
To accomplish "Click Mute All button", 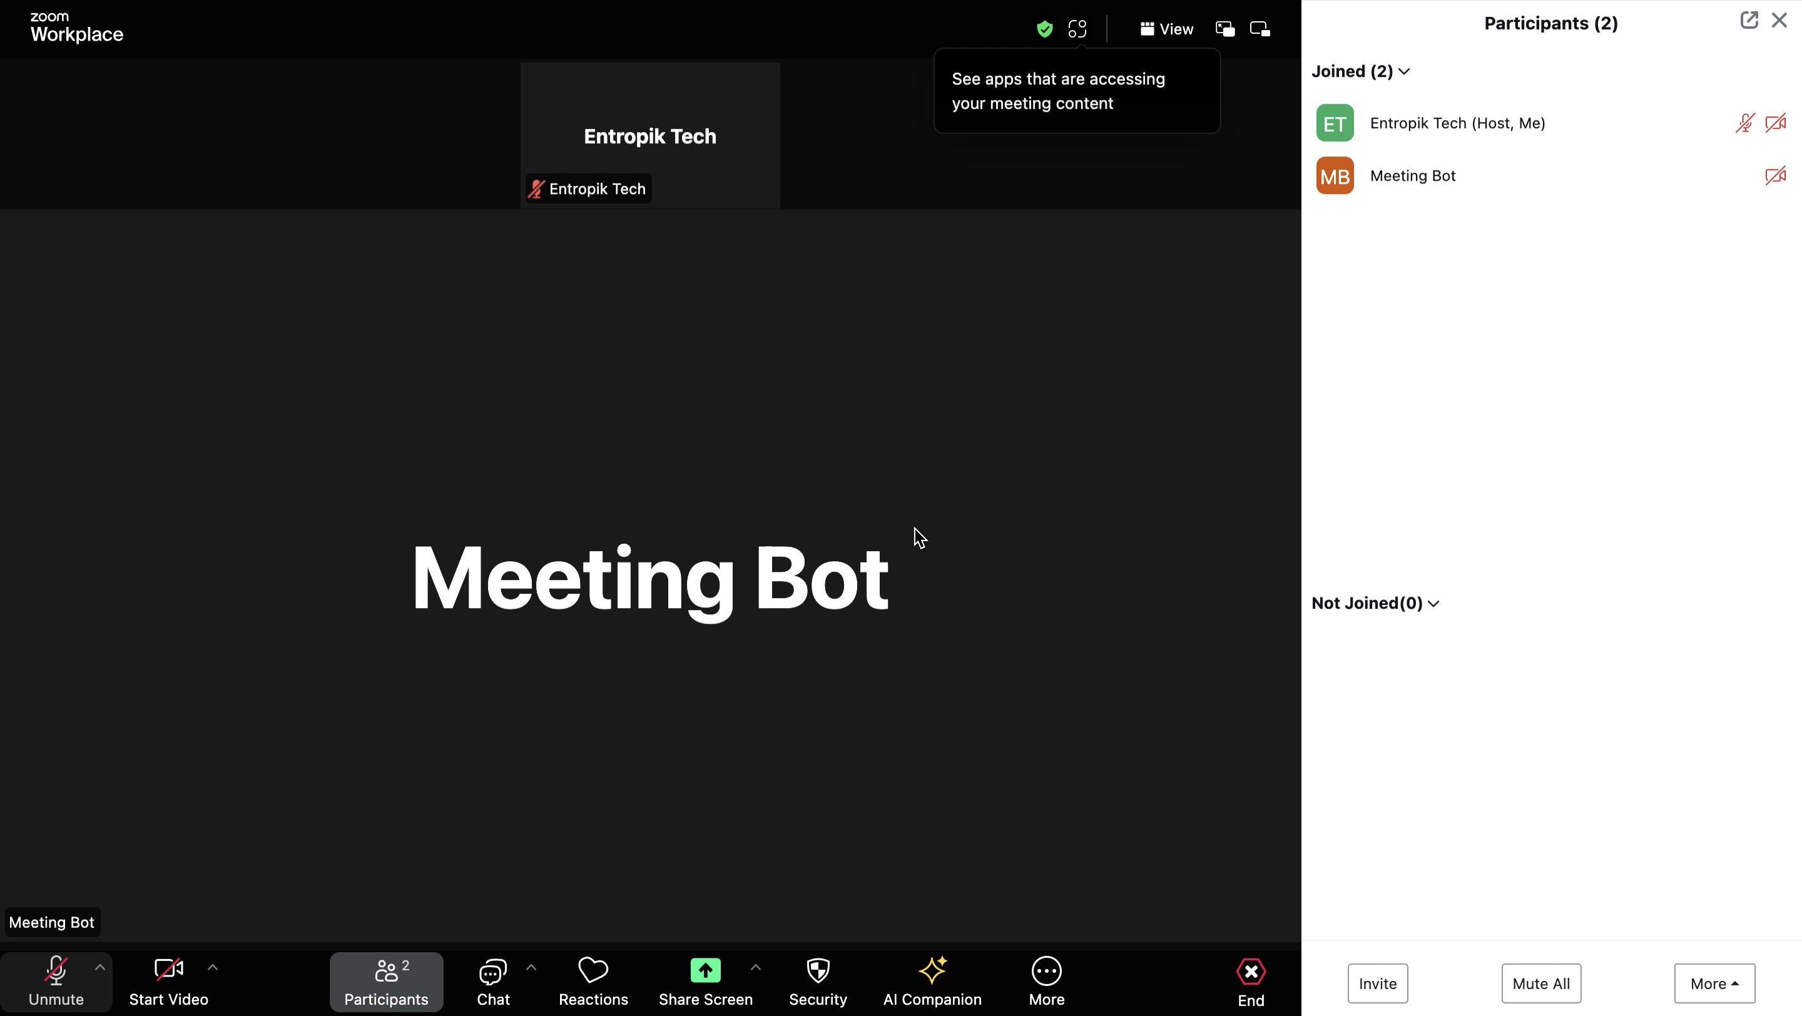I will click(1541, 983).
